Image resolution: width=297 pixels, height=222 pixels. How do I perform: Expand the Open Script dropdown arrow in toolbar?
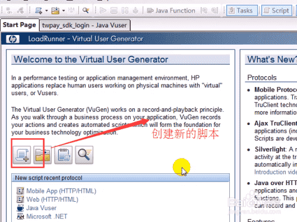pos(64,11)
